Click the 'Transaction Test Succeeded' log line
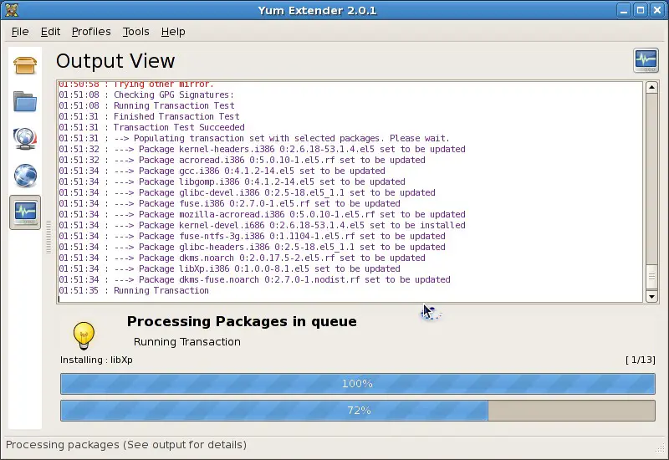Screen dimensions: 669x460 [152, 127]
